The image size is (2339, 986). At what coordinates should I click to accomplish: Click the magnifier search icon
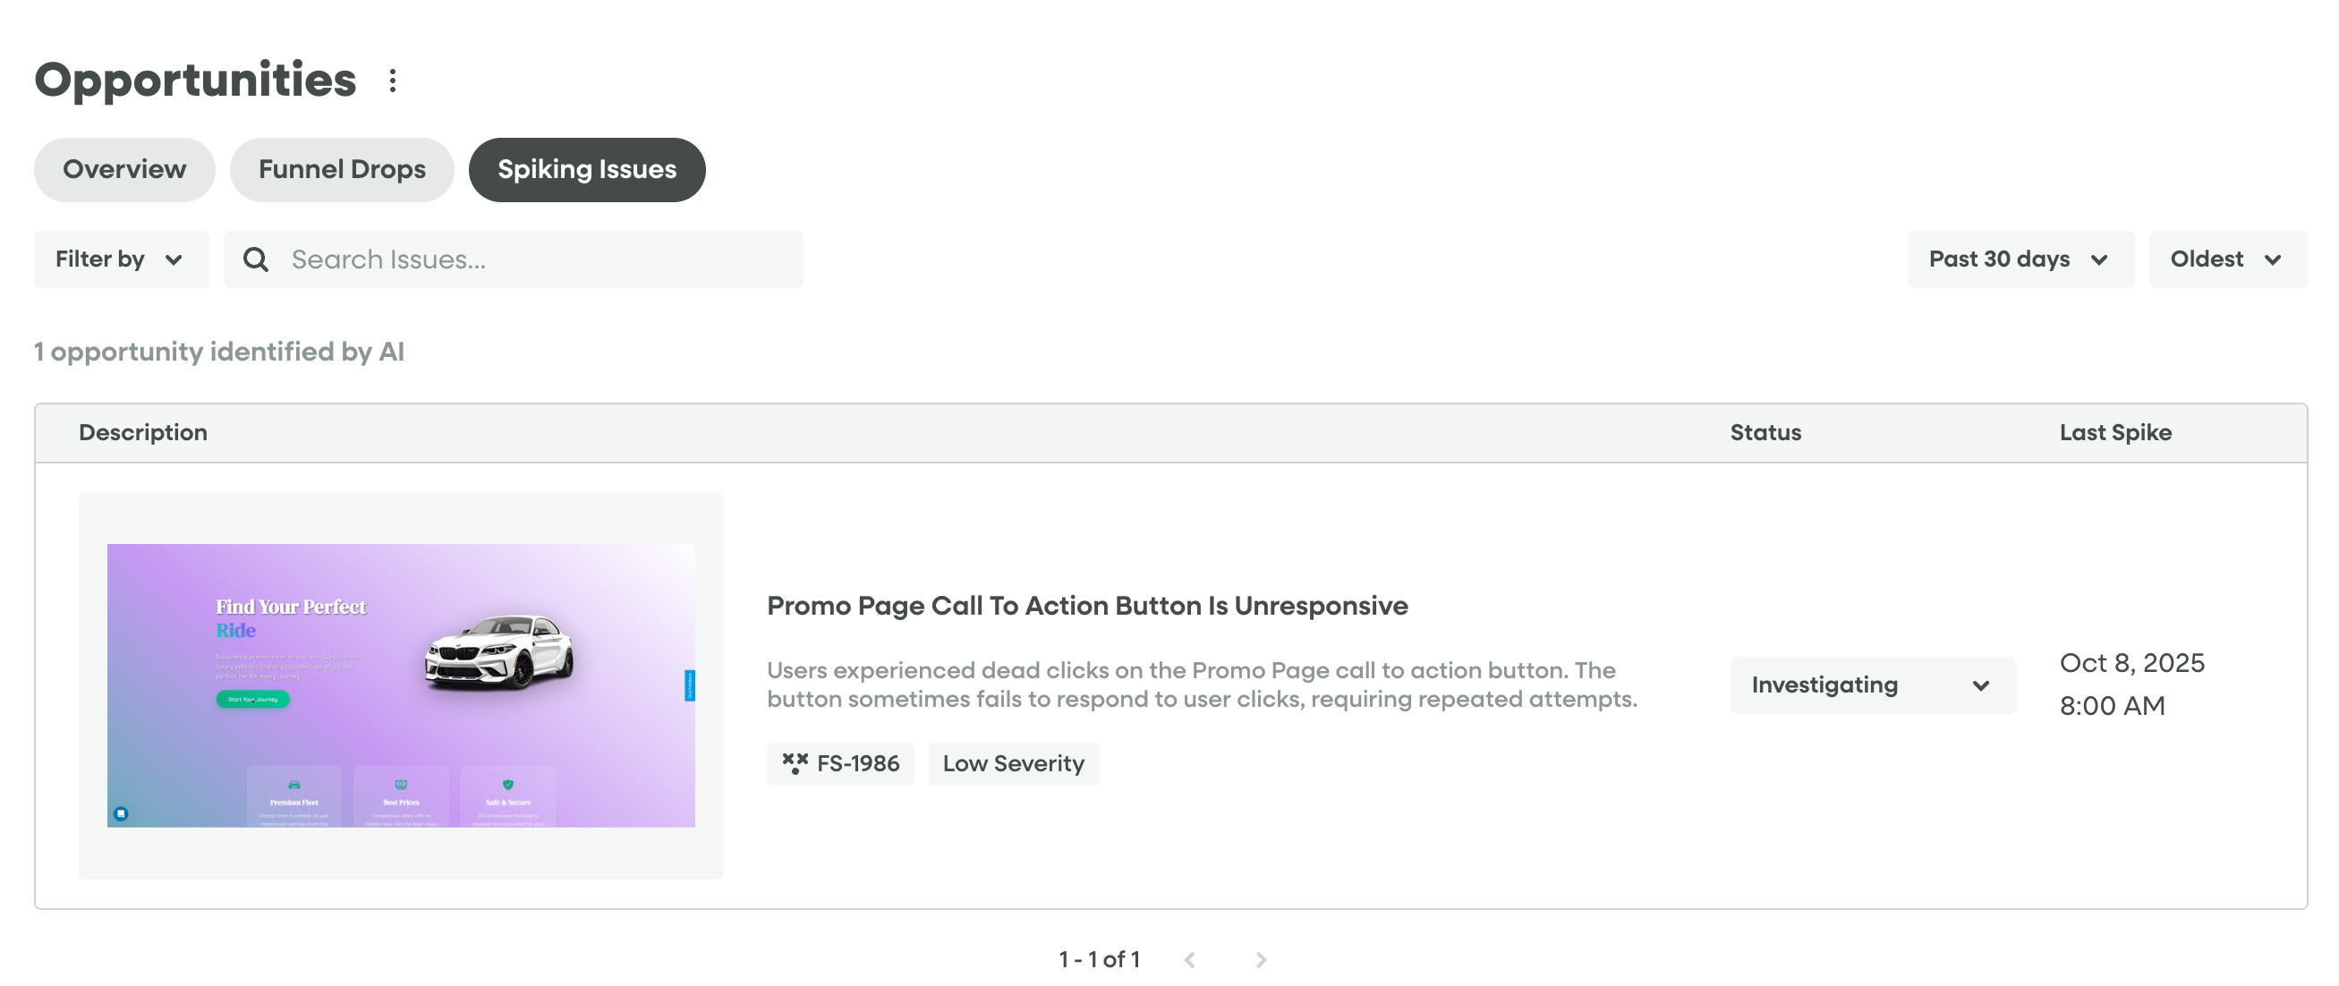tap(256, 259)
